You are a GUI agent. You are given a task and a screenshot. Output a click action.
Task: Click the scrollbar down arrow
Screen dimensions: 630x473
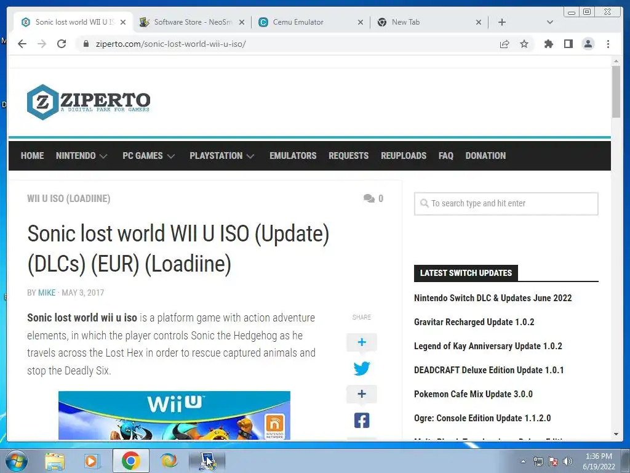pos(616,434)
